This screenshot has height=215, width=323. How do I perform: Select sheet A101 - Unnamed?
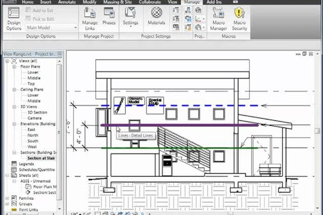coord(35,181)
